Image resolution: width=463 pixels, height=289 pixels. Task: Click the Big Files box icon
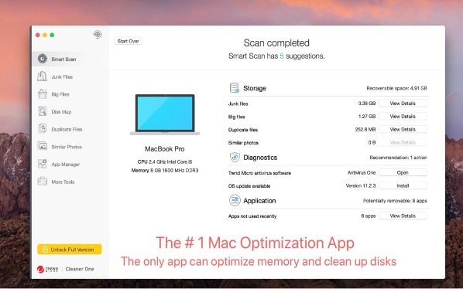[43, 94]
